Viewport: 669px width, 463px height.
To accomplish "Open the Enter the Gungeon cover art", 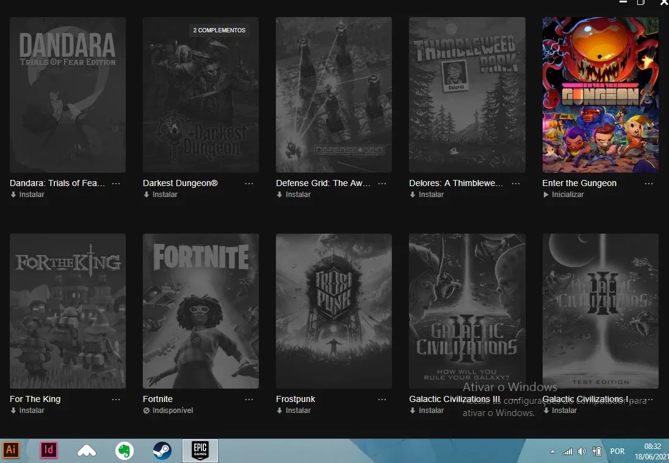I will [600, 95].
